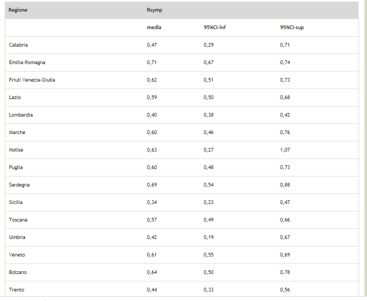The width and height of the screenshot is (367, 301).
Task: Click Bolzano upper CI value 0,78
Action: 285,272
